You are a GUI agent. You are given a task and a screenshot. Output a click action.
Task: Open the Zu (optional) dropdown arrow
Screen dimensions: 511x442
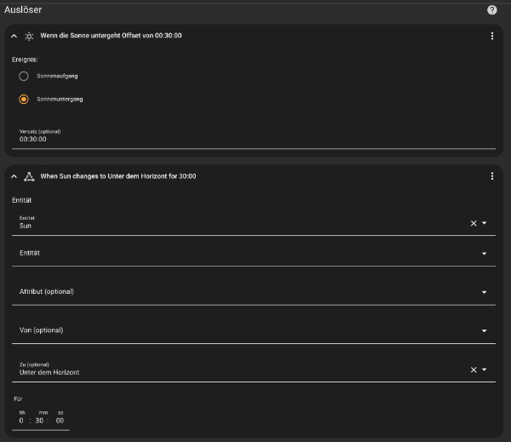[485, 370]
